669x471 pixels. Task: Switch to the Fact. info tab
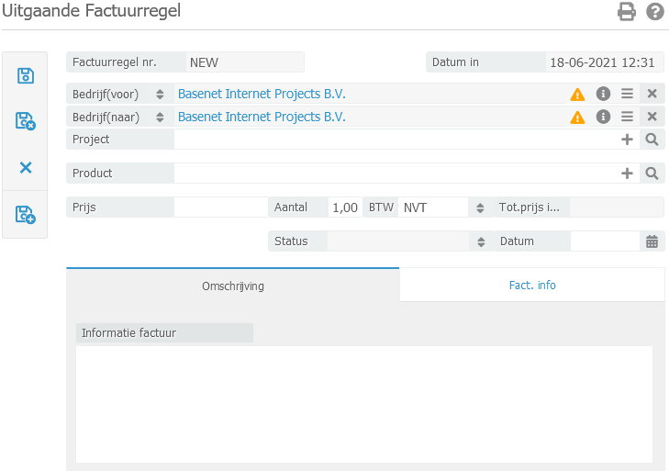(x=532, y=286)
